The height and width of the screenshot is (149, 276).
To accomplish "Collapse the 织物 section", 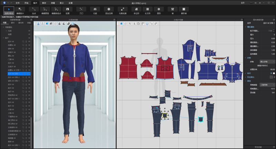I will [x=246, y=58].
